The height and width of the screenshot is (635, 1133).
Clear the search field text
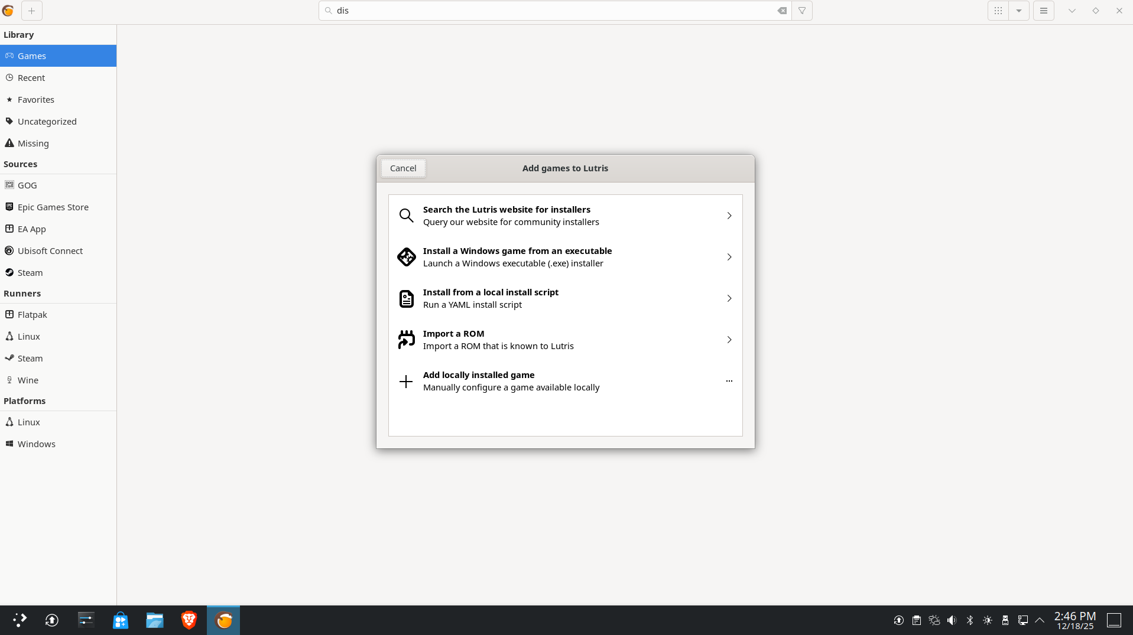(x=781, y=11)
